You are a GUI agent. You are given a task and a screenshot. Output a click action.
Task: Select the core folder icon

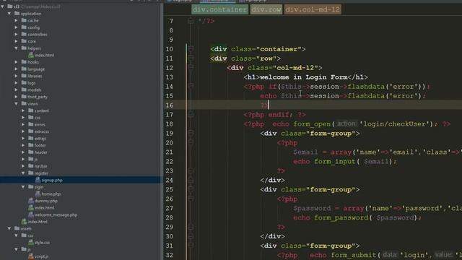point(24,41)
